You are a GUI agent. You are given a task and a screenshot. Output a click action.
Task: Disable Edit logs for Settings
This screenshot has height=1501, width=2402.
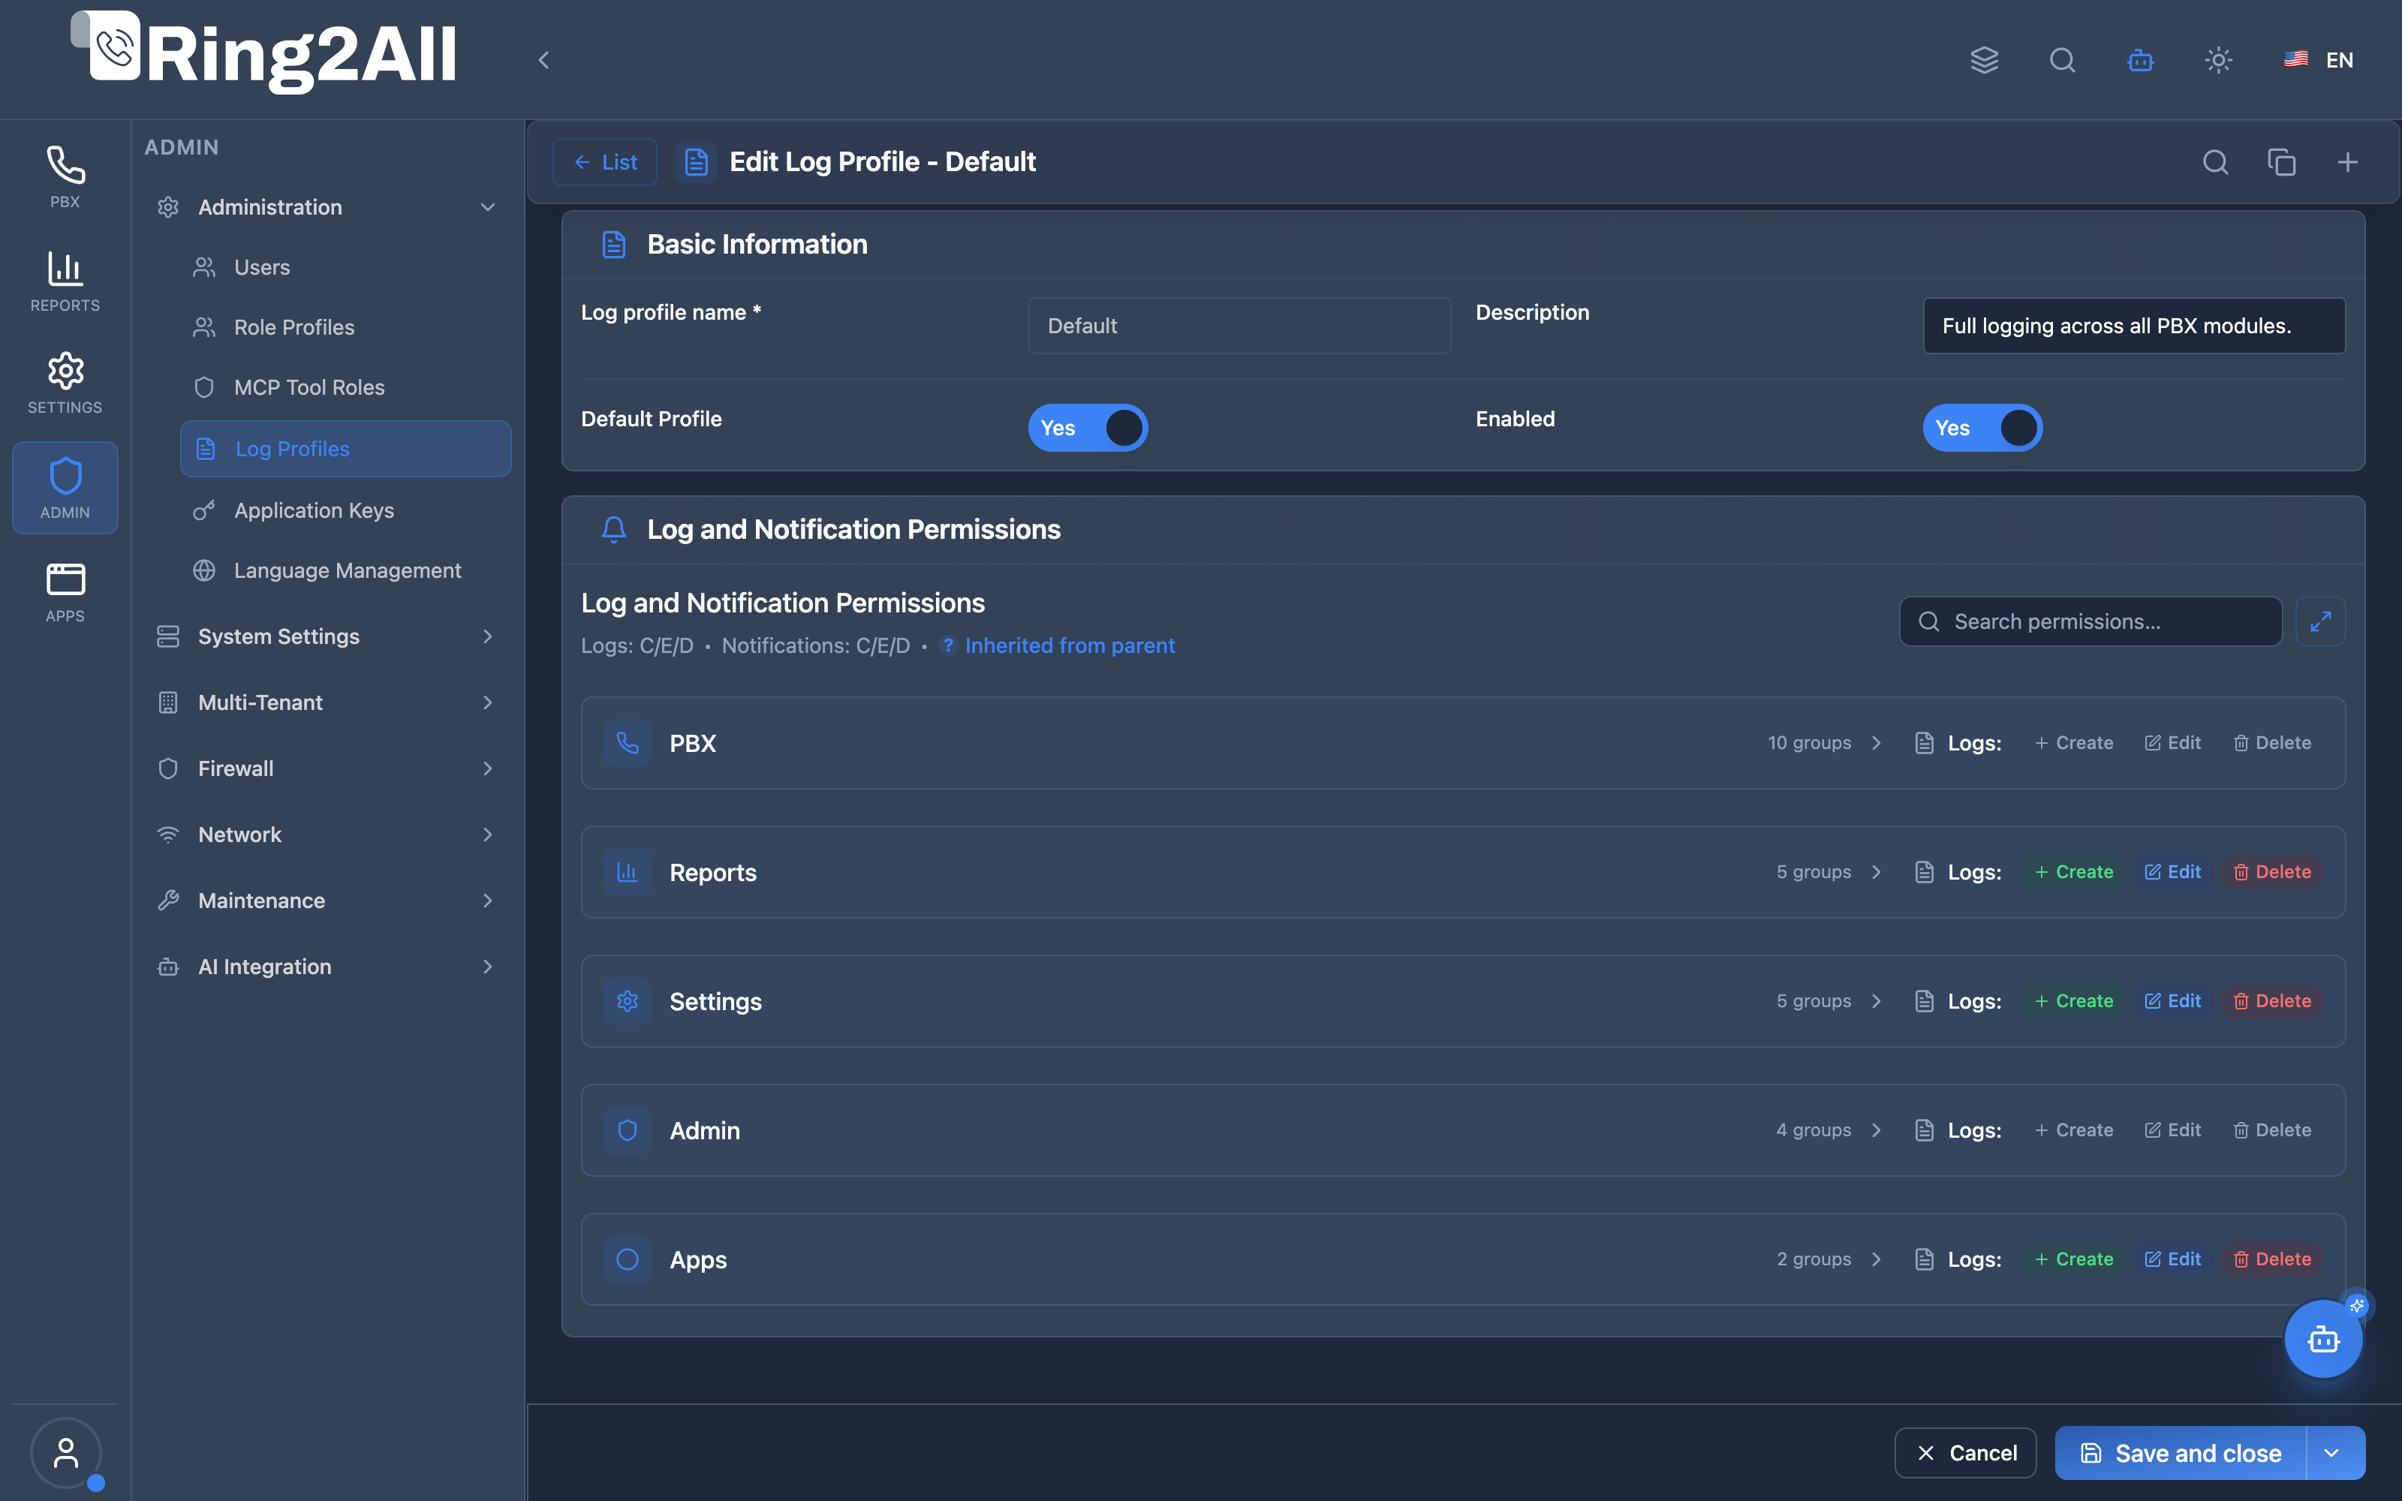[x=2173, y=1000]
